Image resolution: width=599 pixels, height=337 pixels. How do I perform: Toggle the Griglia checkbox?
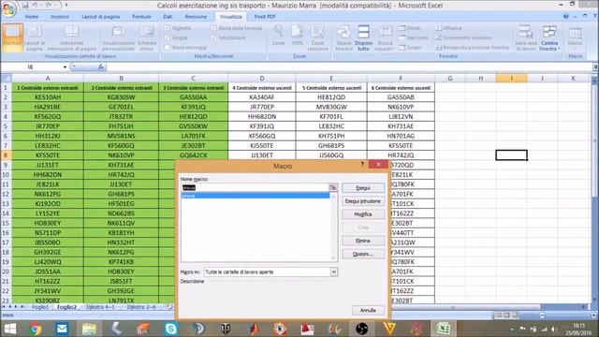click(168, 37)
